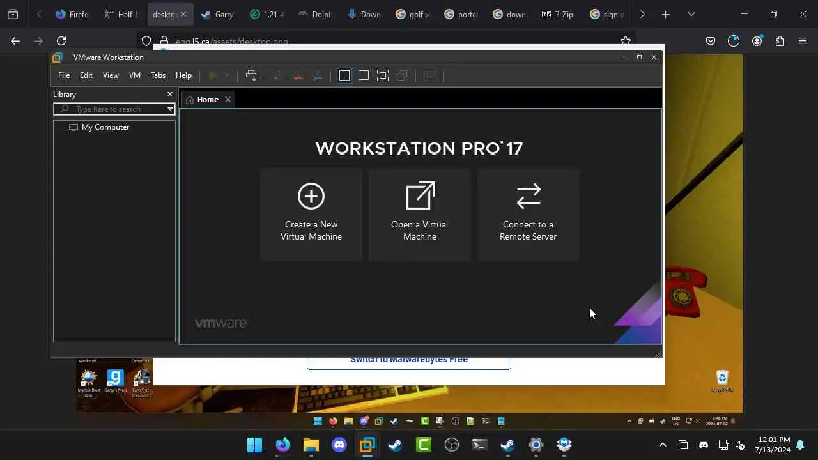This screenshot has width=818, height=460.
Task: Open the notification bell in the taskbar
Action: [800, 445]
